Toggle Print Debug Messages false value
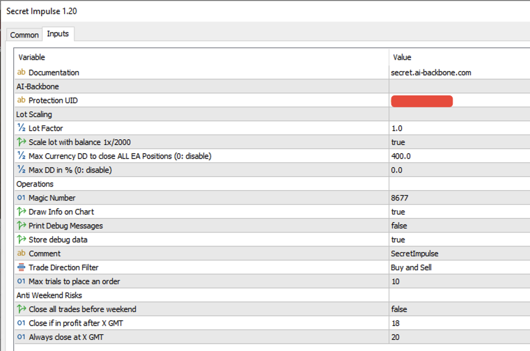Screen dimensions: 530x351 click(401, 226)
